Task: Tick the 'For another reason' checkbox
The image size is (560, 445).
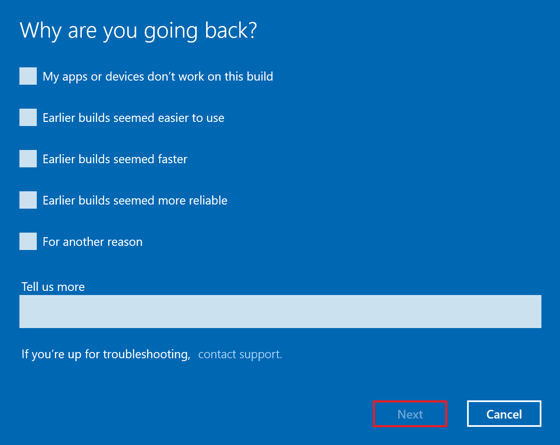Action: 28,241
